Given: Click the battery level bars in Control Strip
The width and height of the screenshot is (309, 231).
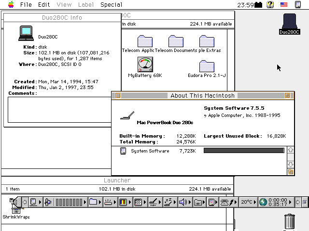Looking at the screenshot, I should click(x=69, y=202).
